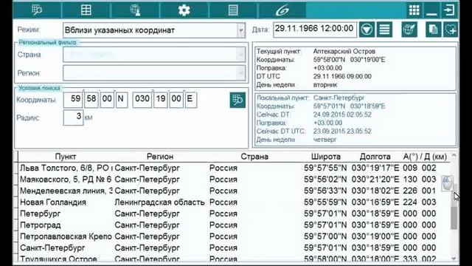Click latitude cell 59°55'59"N
472x266 pixels.
[x=325, y=202]
